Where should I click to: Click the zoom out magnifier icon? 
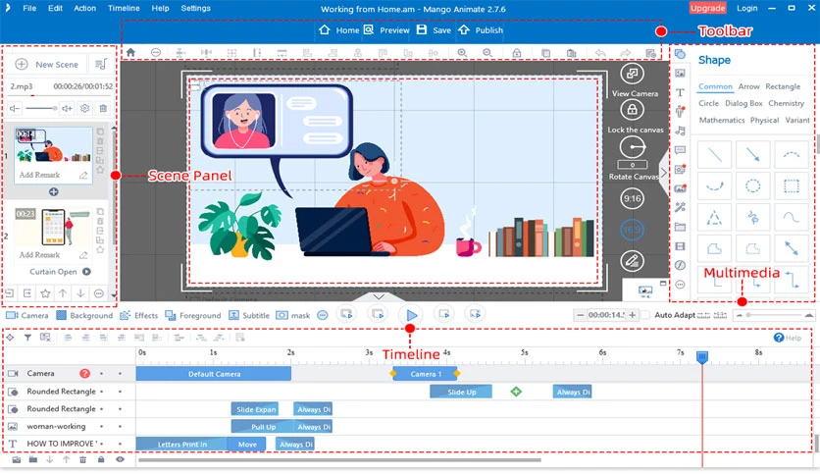tap(487, 53)
